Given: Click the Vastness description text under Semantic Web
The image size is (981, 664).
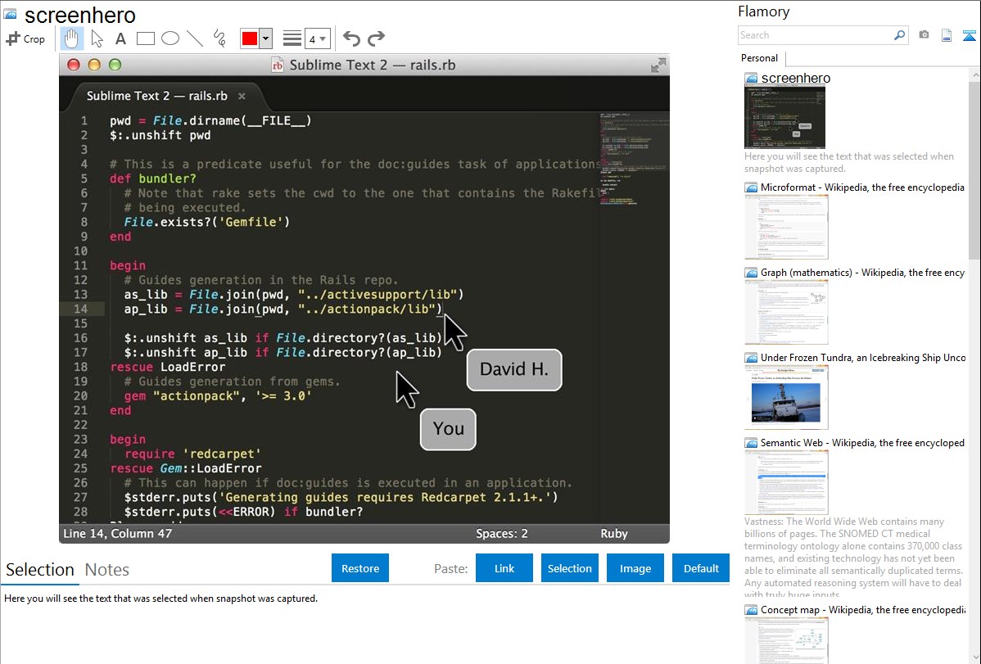Looking at the screenshot, I should pyautogui.click(x=854, y=558).
